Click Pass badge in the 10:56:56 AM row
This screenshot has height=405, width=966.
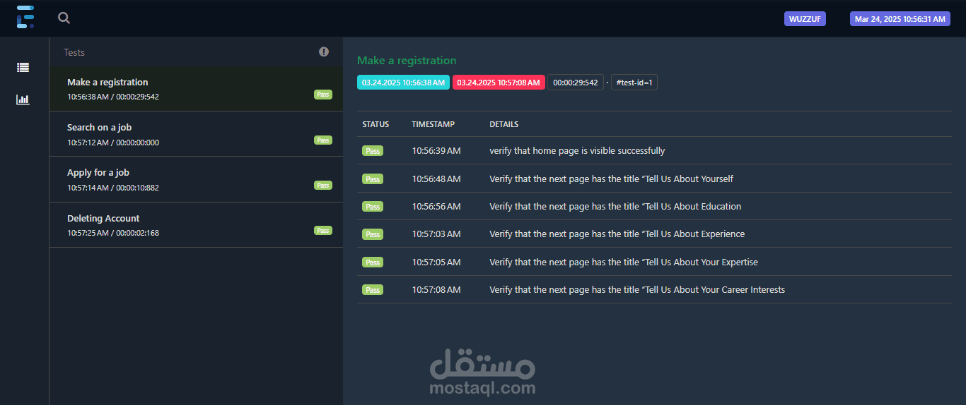(x=373, y=207)
